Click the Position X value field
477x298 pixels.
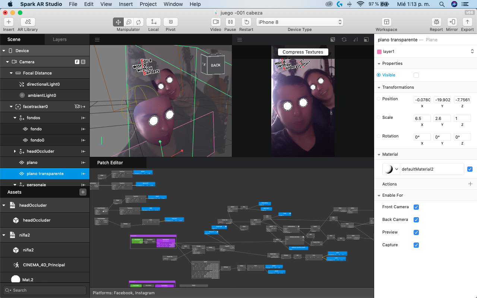point(422,100)
